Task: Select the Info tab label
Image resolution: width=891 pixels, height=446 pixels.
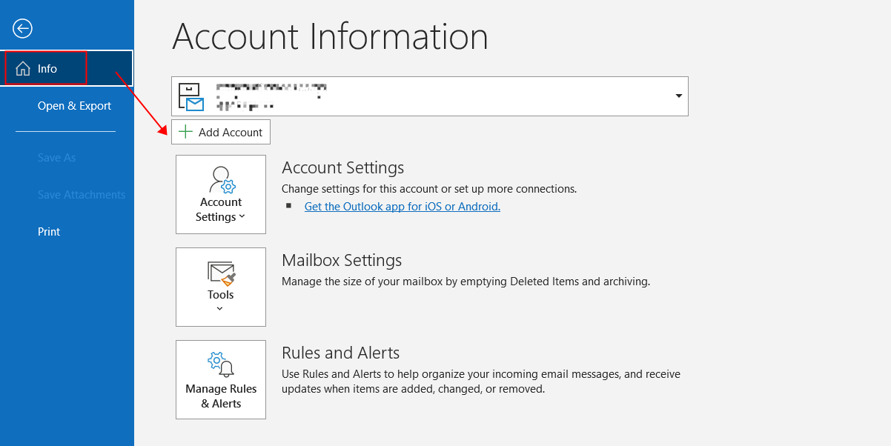Action: pyautogui.click(x=47, y=69)
